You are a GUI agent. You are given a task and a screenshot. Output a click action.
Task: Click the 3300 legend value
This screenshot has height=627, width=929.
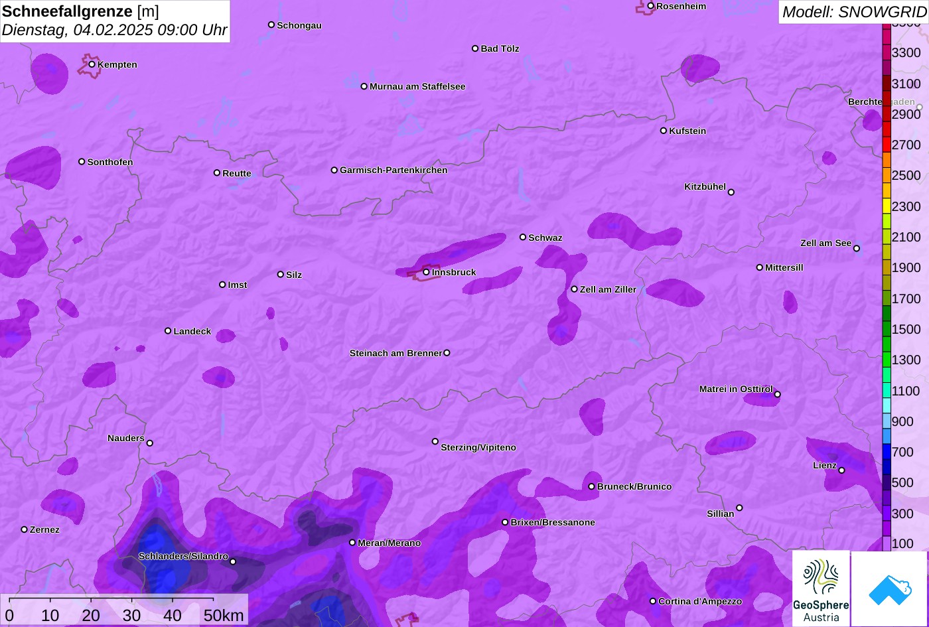pos(906,52)
